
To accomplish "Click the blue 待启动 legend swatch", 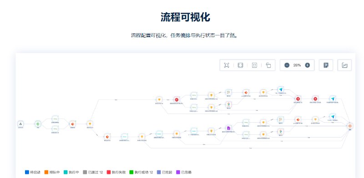I will tap(27, 172).
